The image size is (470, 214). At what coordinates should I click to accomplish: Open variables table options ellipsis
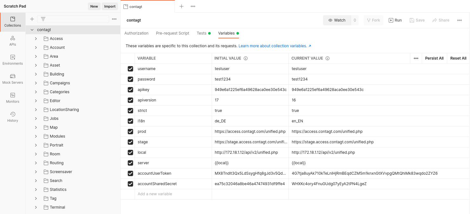point(416,58)
